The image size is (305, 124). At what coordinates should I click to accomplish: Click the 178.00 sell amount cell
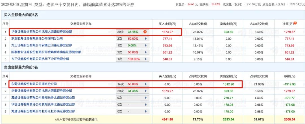[x=228, y=111]
